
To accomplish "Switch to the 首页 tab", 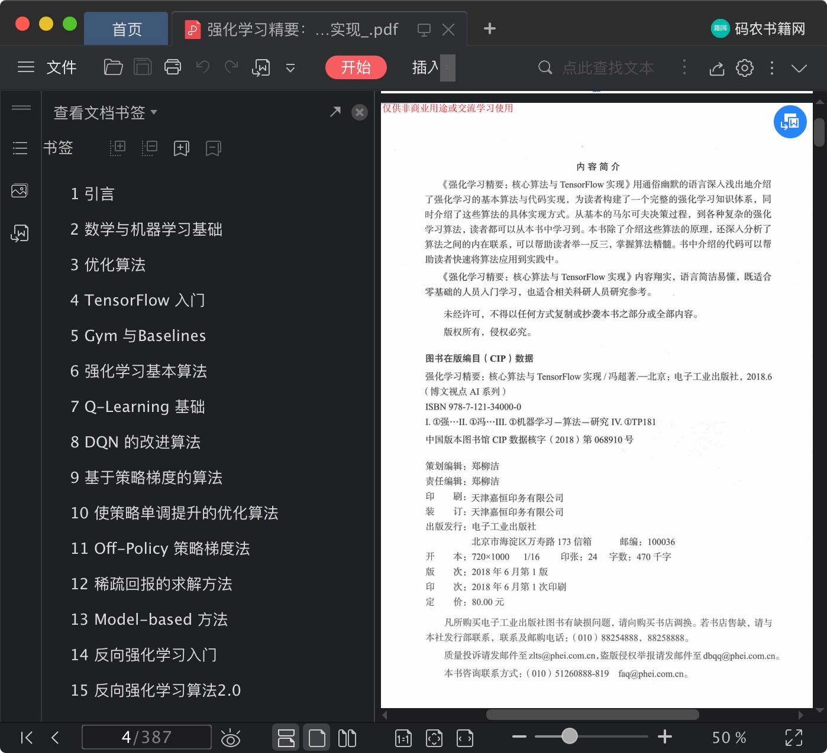I will click(127, 29).
